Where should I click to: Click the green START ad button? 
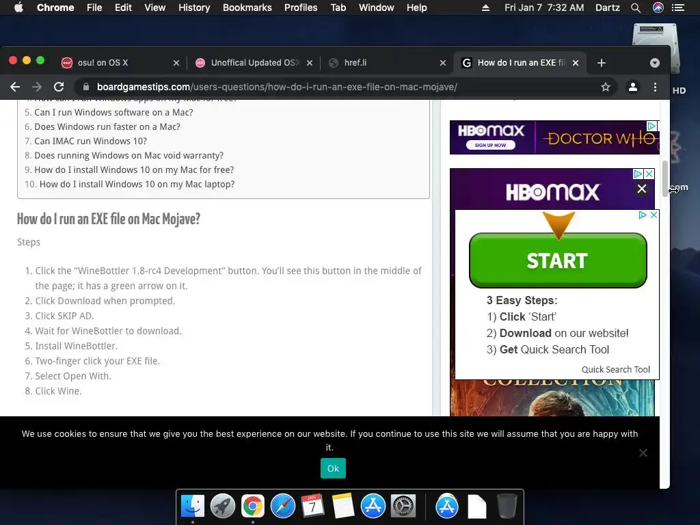(558, 260)
